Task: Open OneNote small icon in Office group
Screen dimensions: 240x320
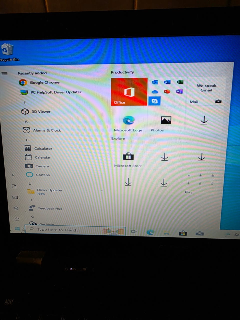Action: coord(179,91)
